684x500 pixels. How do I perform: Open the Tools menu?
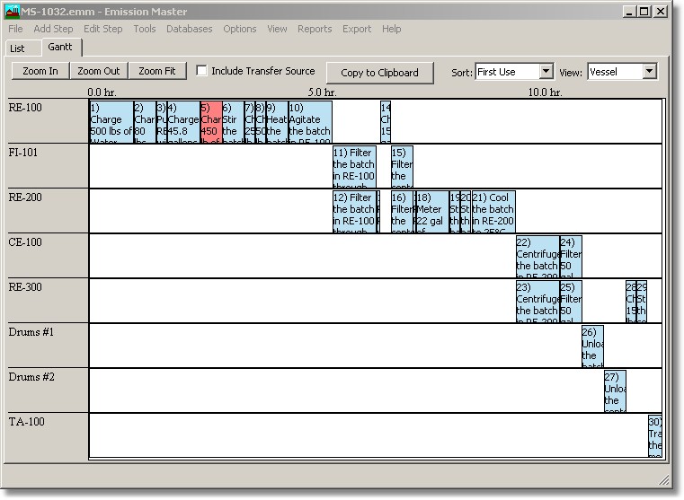145,29
